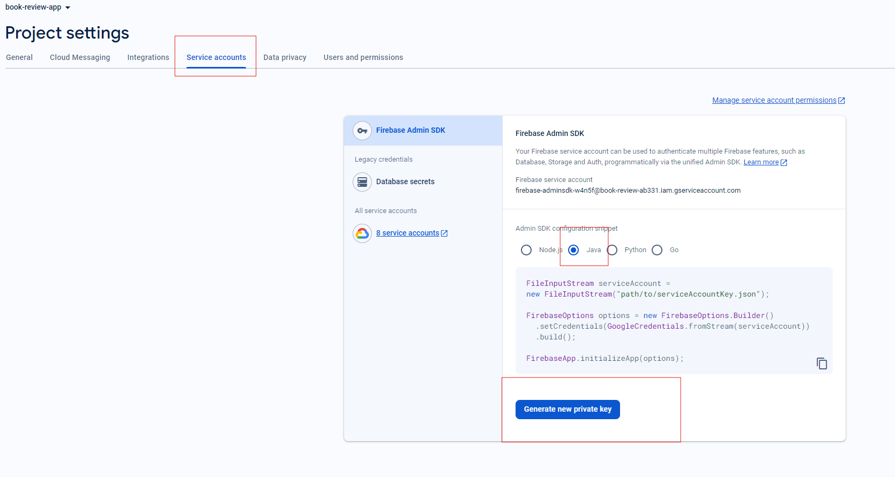Screen dimensions: 895x477
Task: Click the FirebaseApp.initializeApp(options) code line
Action: coord(605,359)
